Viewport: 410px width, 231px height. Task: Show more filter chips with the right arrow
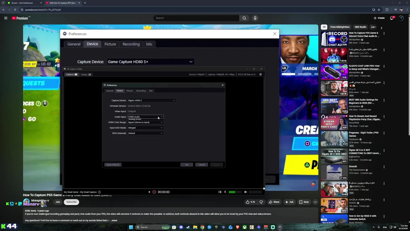pos(381,28)
